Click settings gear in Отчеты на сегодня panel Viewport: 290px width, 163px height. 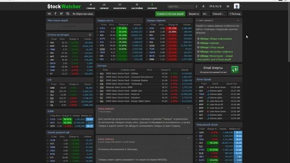click(90, 35)
